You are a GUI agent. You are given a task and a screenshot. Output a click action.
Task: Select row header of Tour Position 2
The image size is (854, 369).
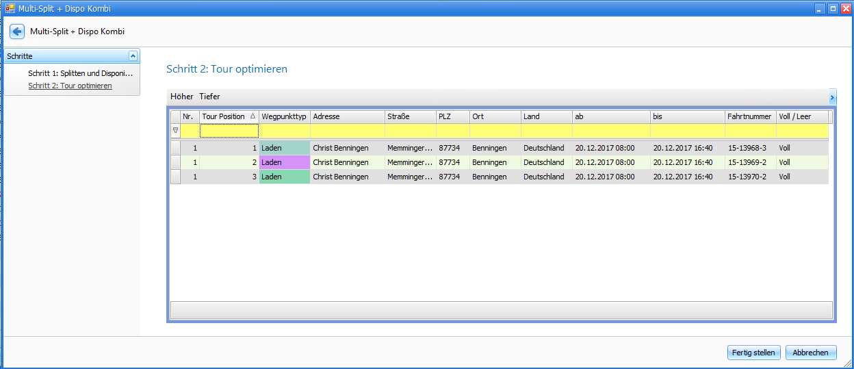pos(176,162)
